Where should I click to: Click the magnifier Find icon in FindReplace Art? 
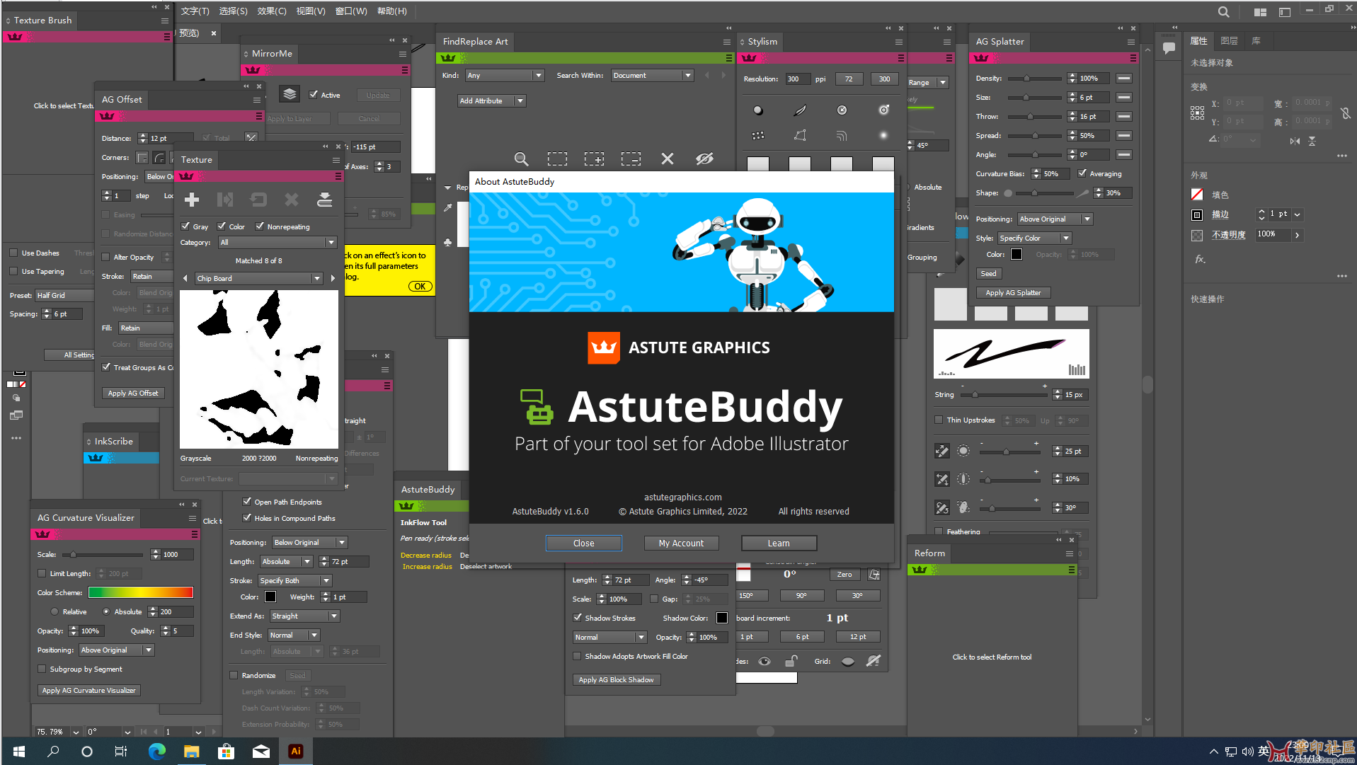tap(521, 159)
